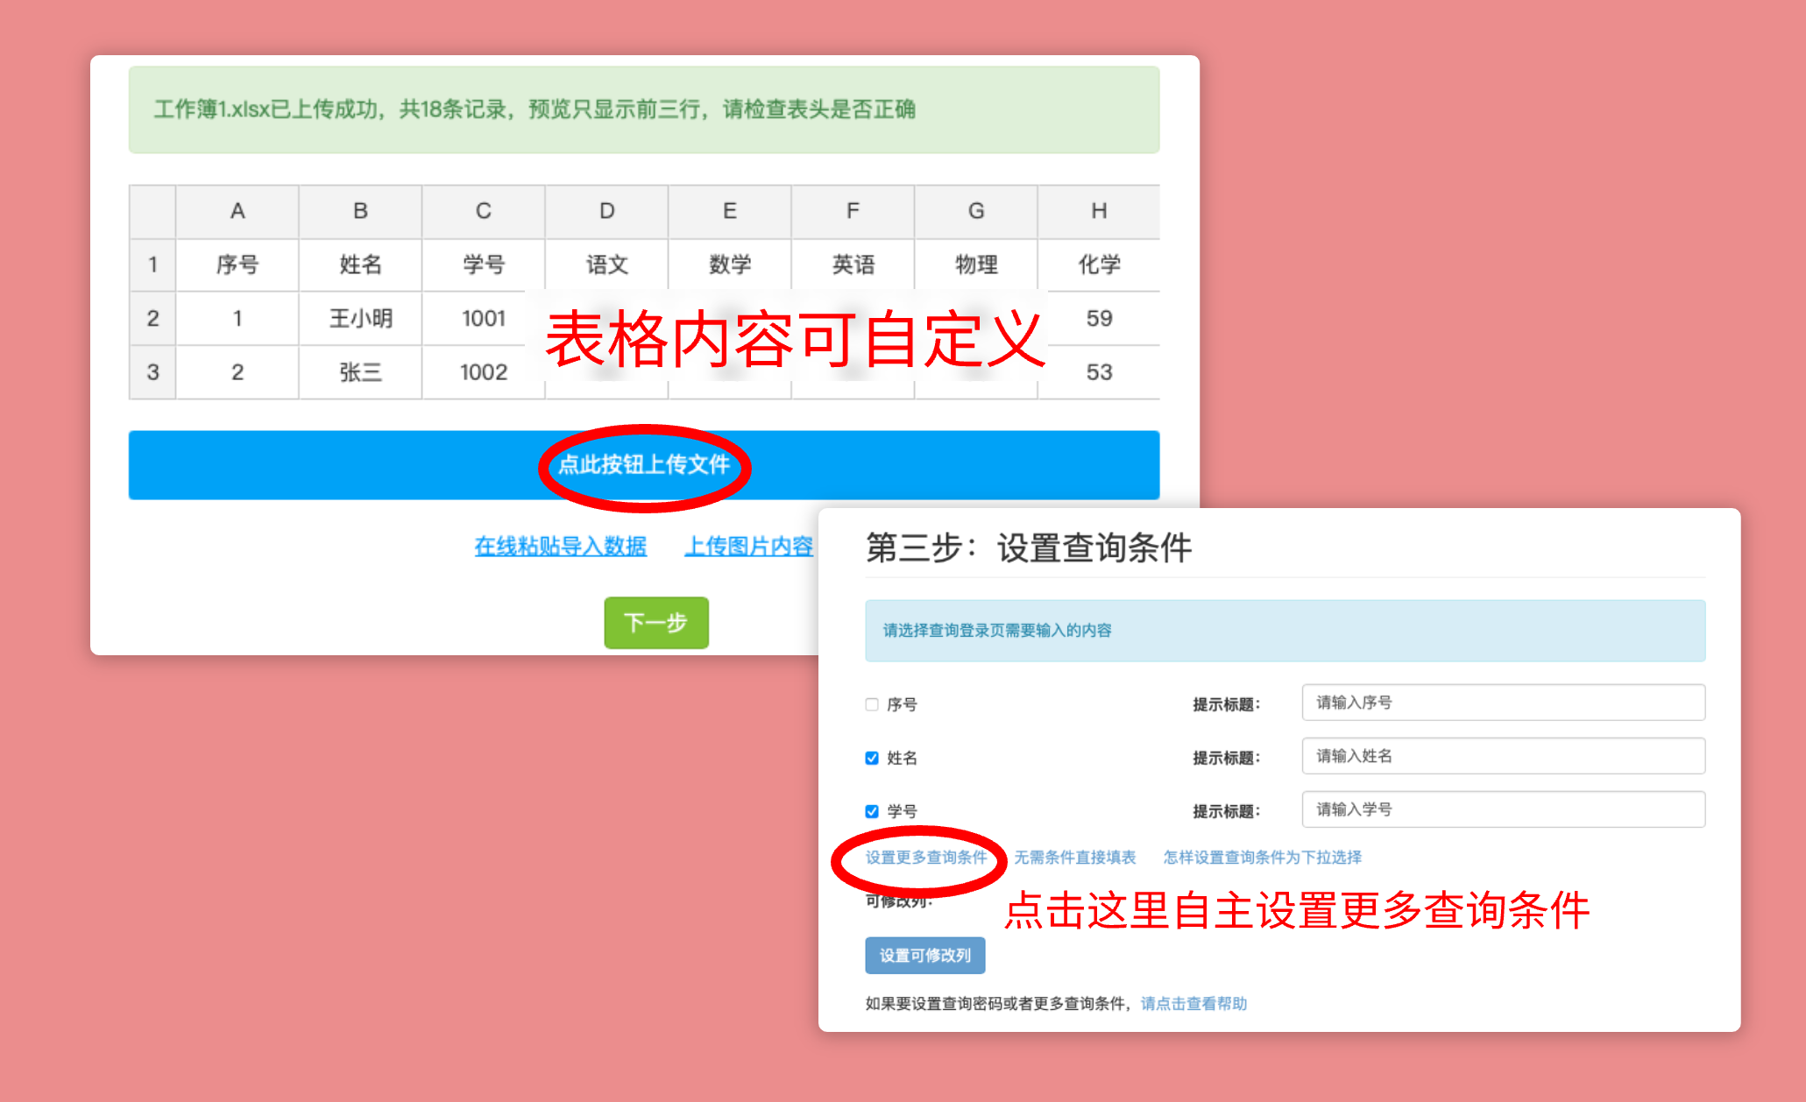This screenshot has width=1806, height=1102.
Task: Open the '设置更多查询条件' link
Action: (926, 858)
